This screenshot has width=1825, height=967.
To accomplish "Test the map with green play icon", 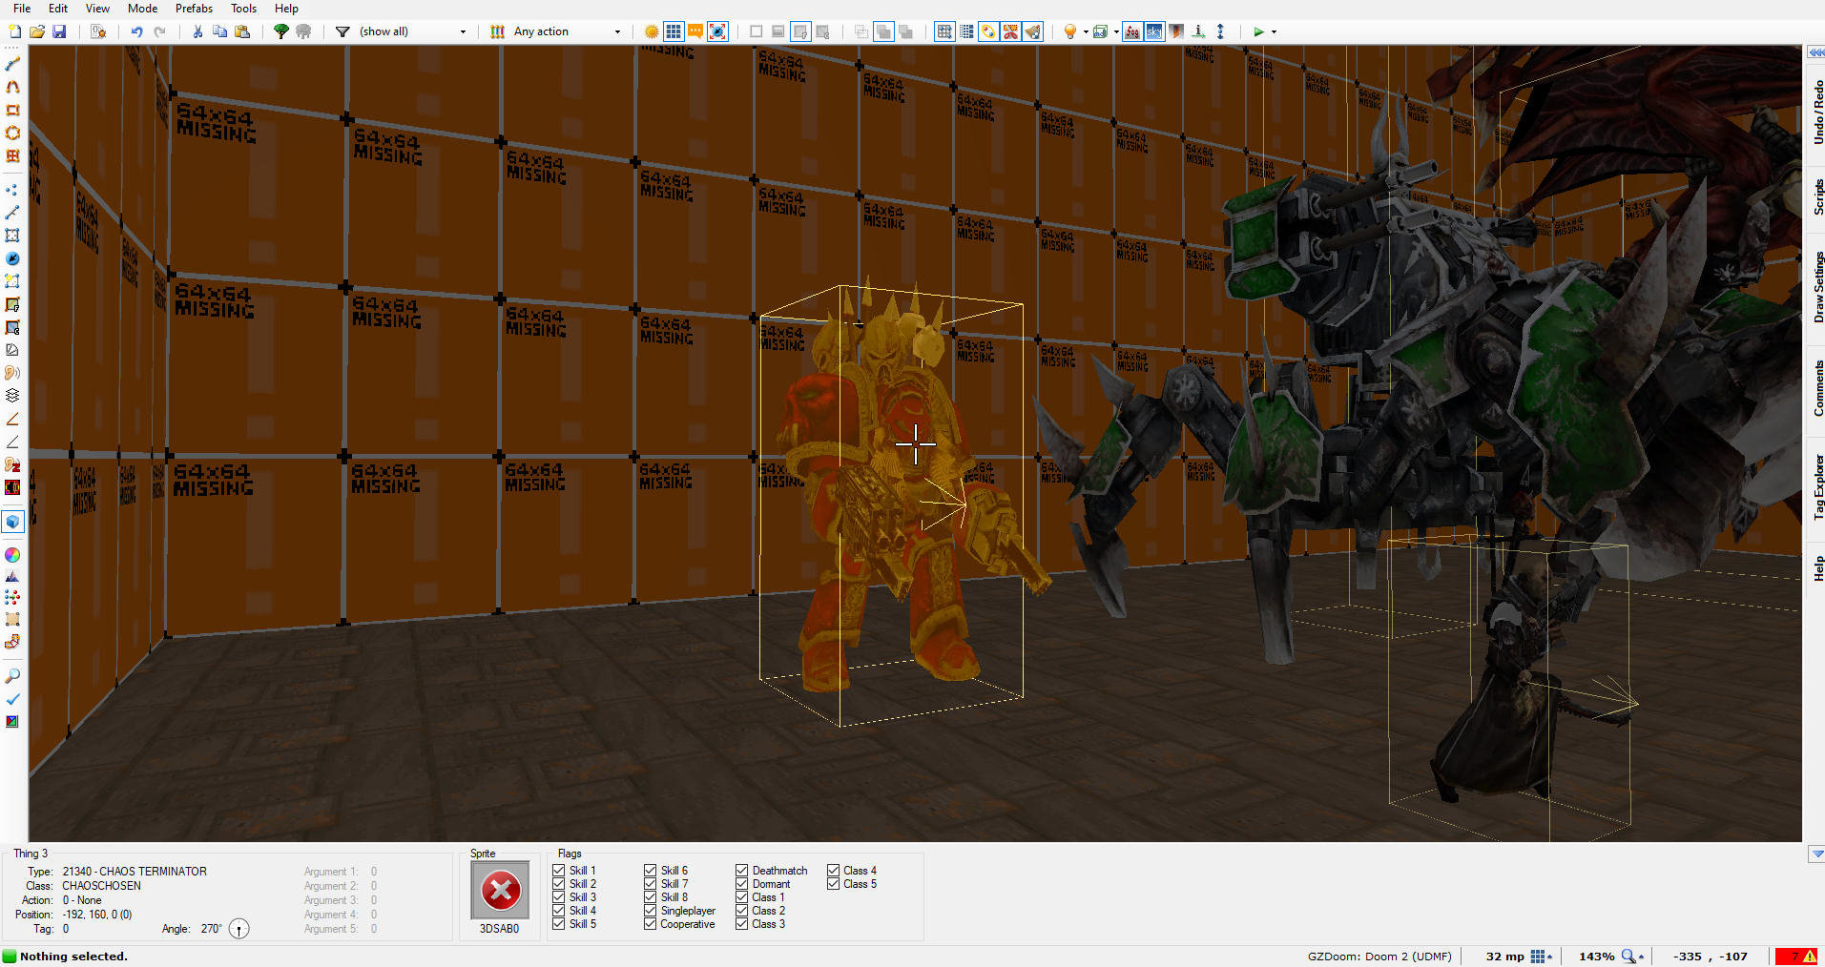I will click(x=1258, y=31).
